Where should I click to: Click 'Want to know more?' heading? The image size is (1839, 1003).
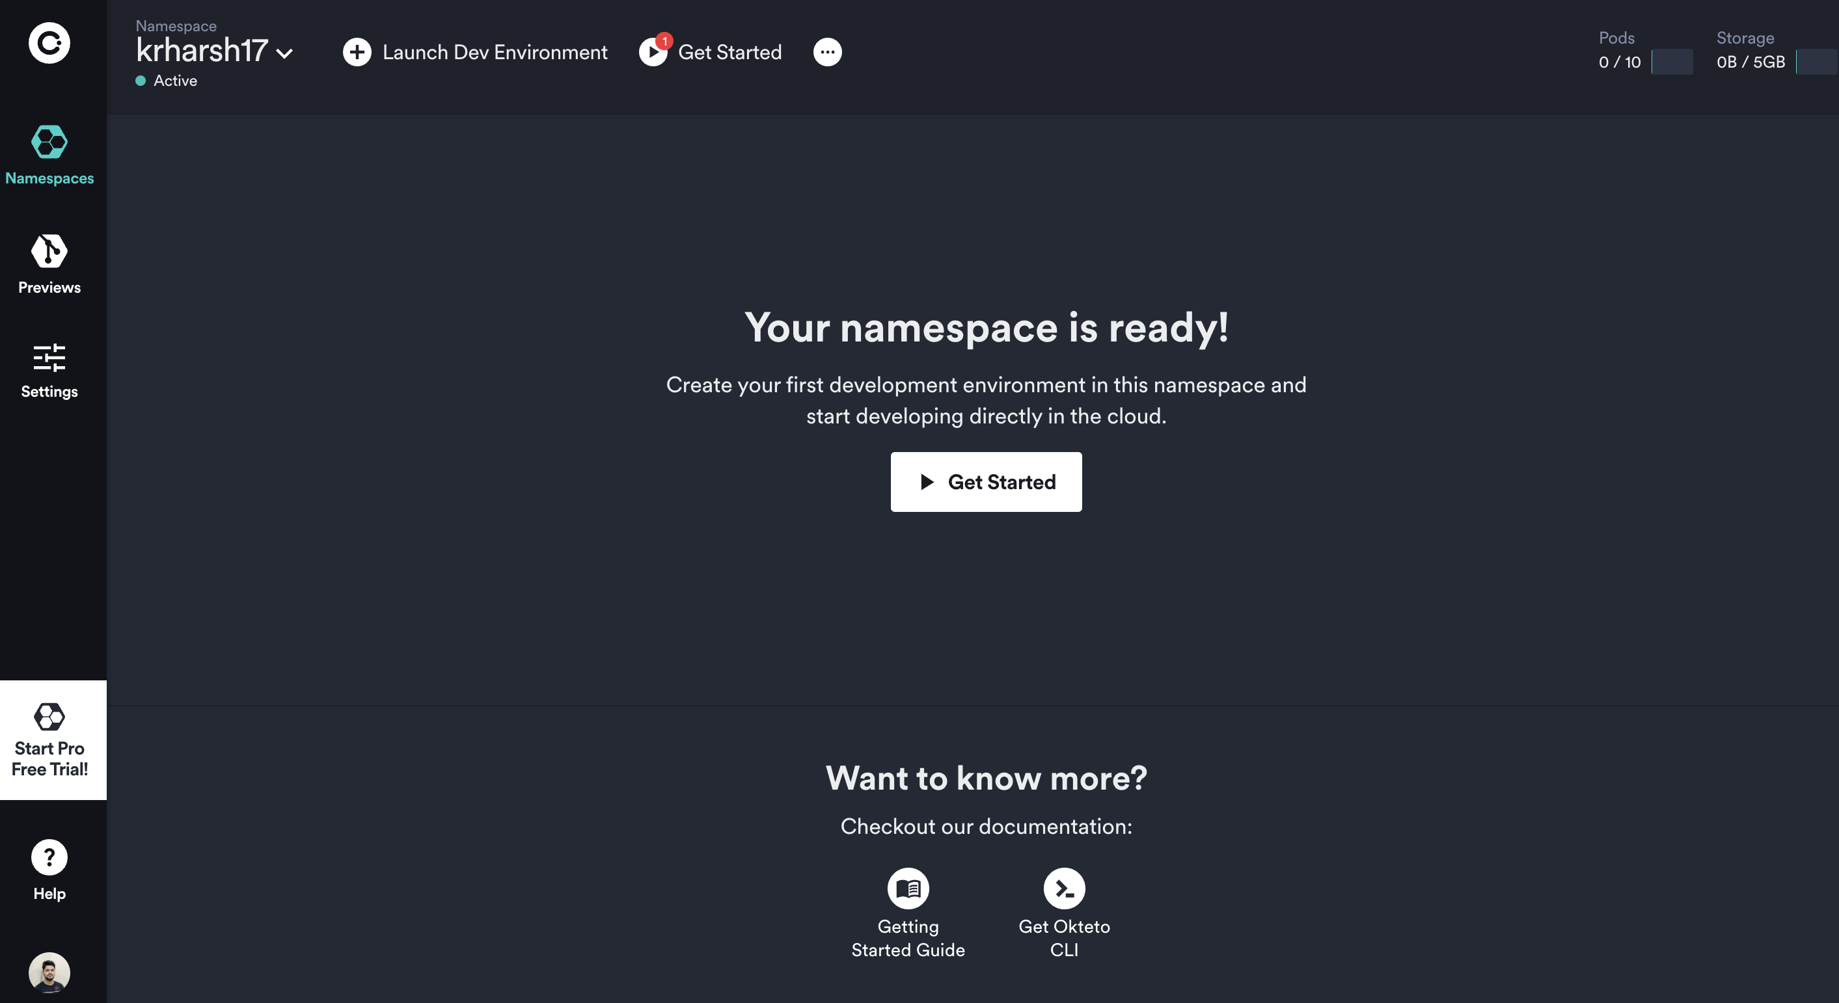point(986,777)
